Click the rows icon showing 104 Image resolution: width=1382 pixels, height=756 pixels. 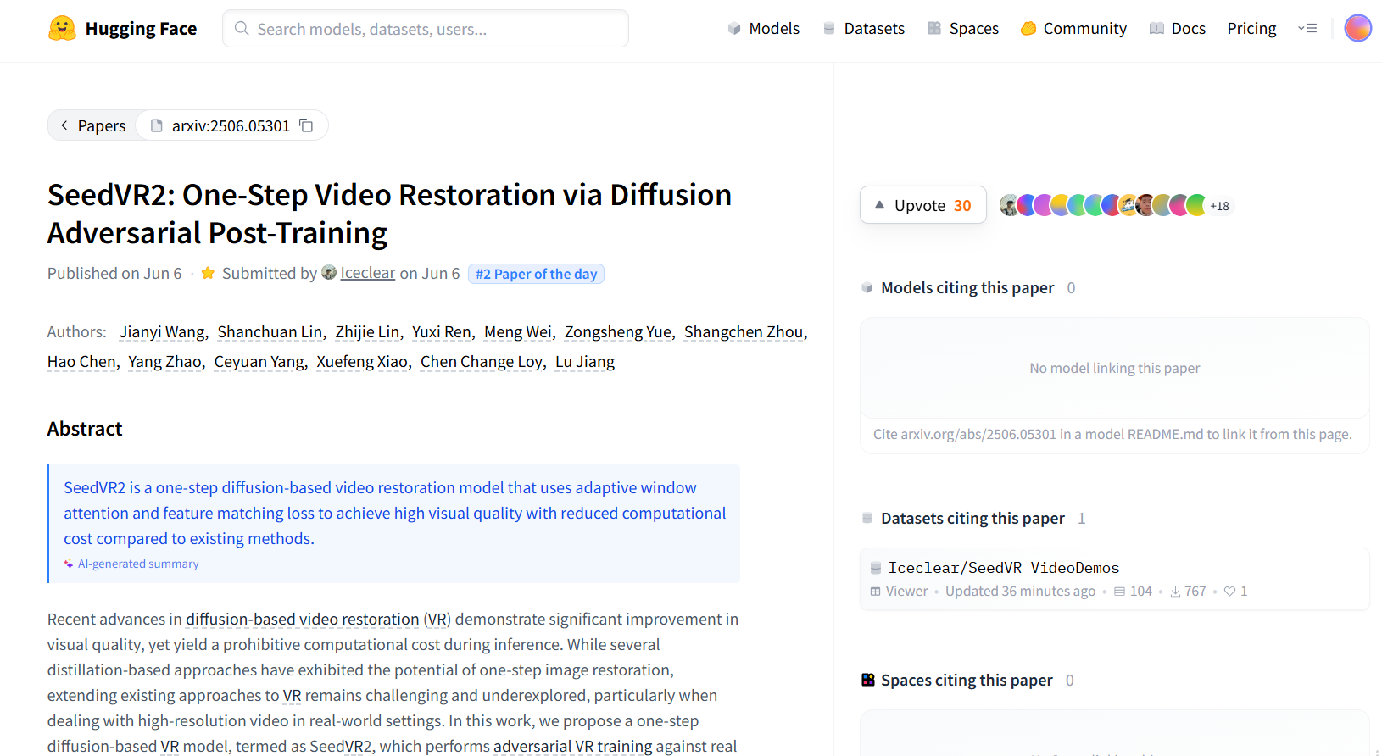(1119, 592)
